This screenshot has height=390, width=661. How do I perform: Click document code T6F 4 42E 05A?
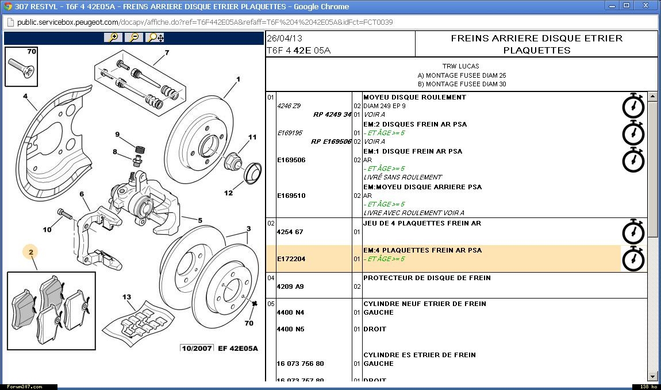(x=298, y=51)
